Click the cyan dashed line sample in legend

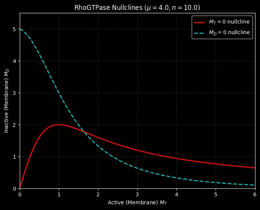(200, 33)
